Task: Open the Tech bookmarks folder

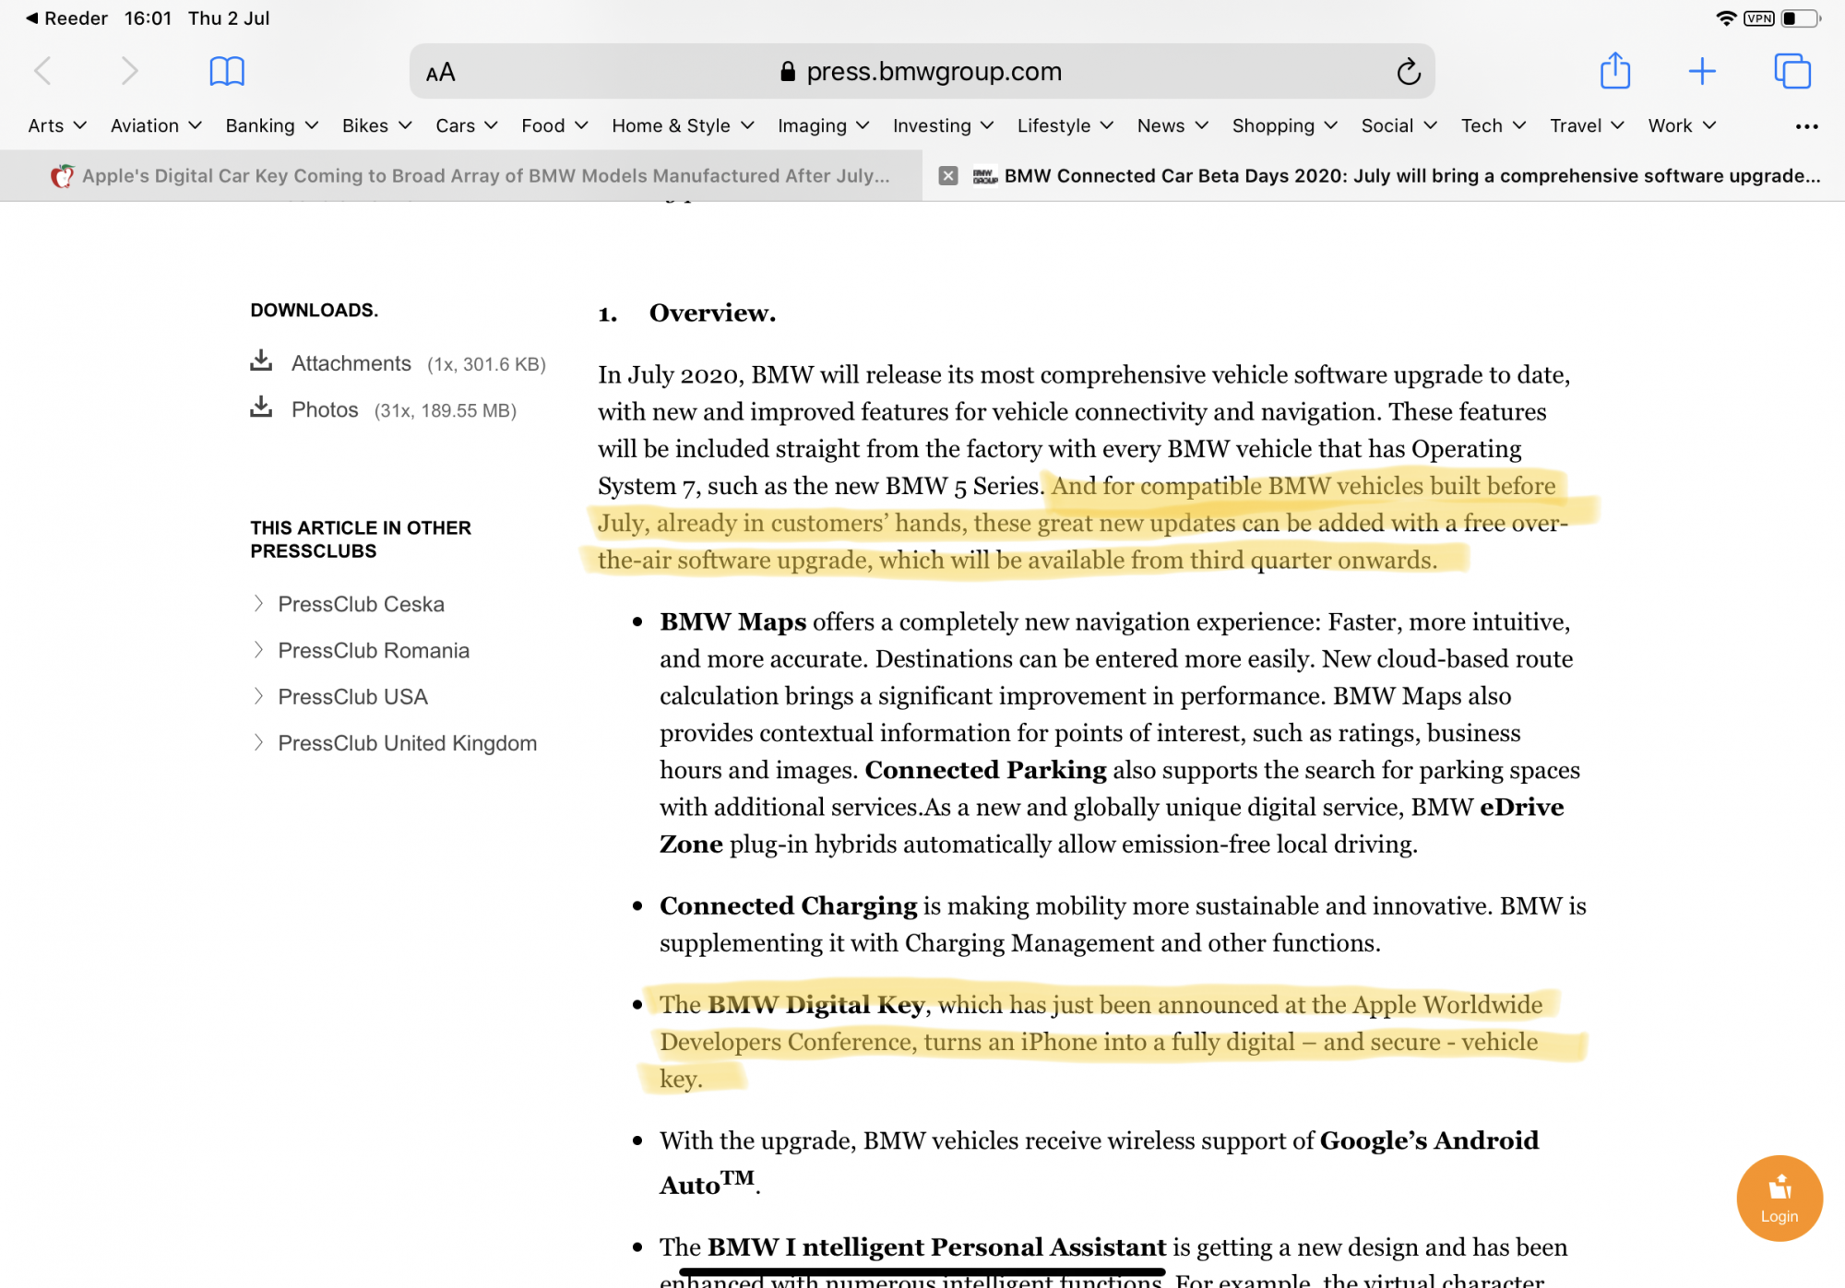Action: point(1493,125)
